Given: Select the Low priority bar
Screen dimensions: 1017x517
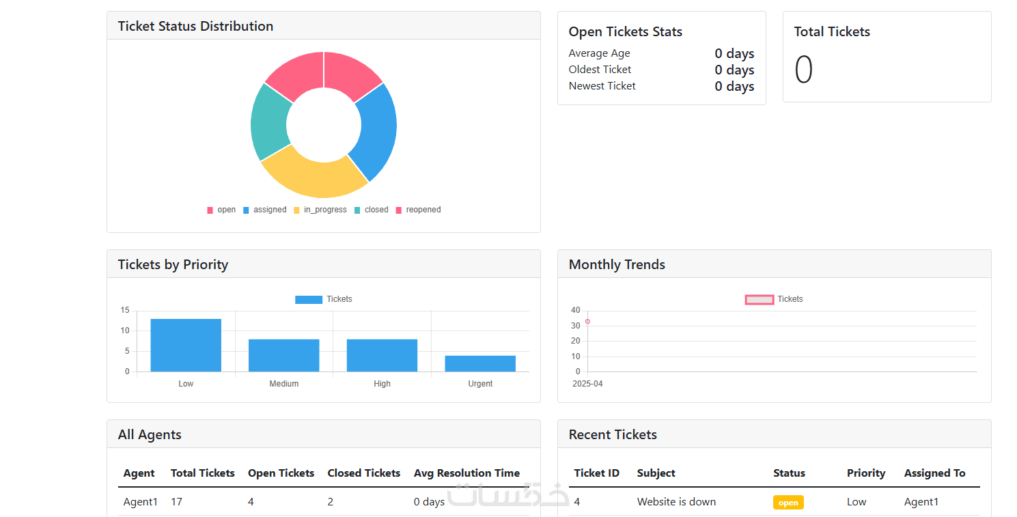Looking at the screenshot, I should pyautogui.click(x=186, y=345).
